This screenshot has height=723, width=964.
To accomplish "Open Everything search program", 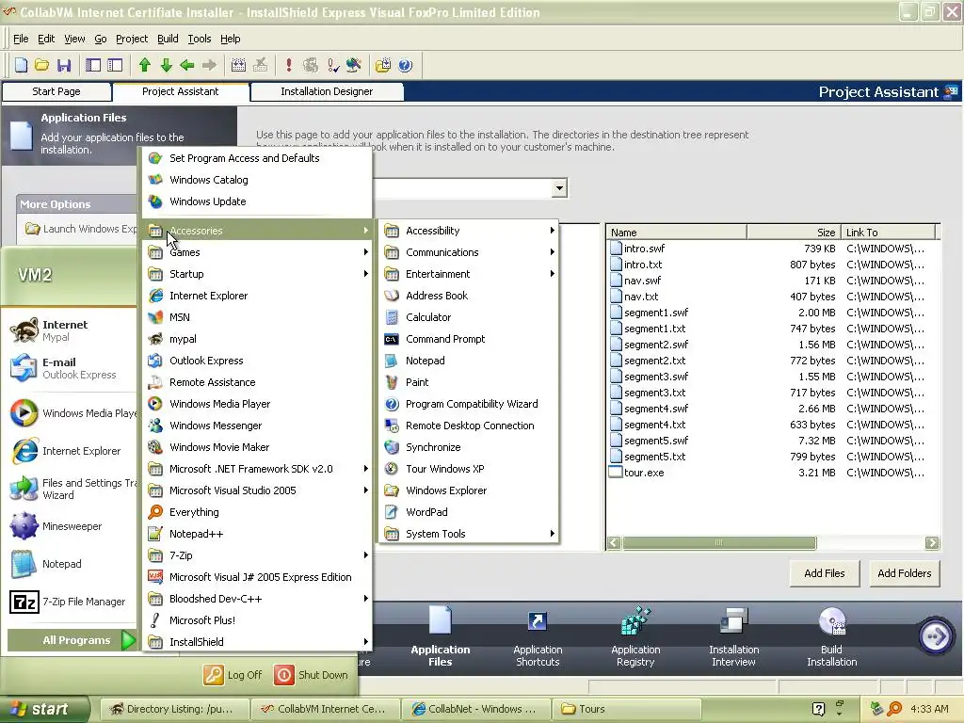I will click(258, 512).
